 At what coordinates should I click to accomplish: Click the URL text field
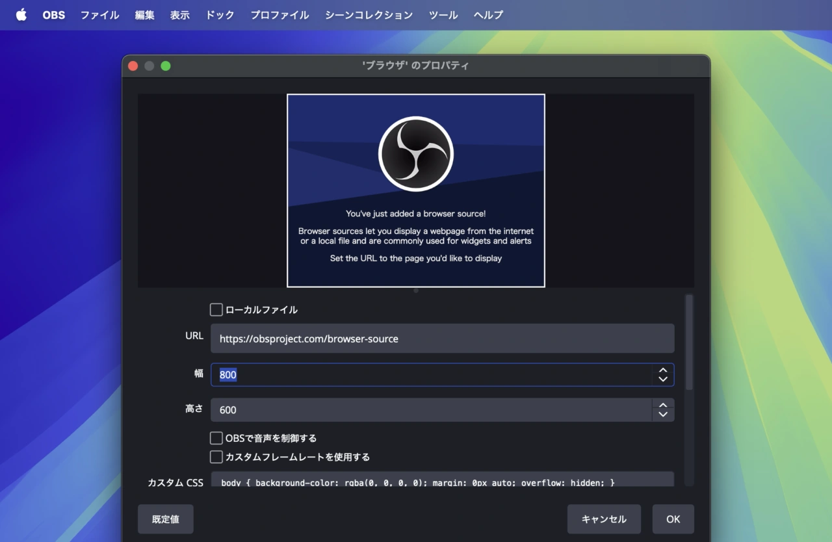point(442,339)
